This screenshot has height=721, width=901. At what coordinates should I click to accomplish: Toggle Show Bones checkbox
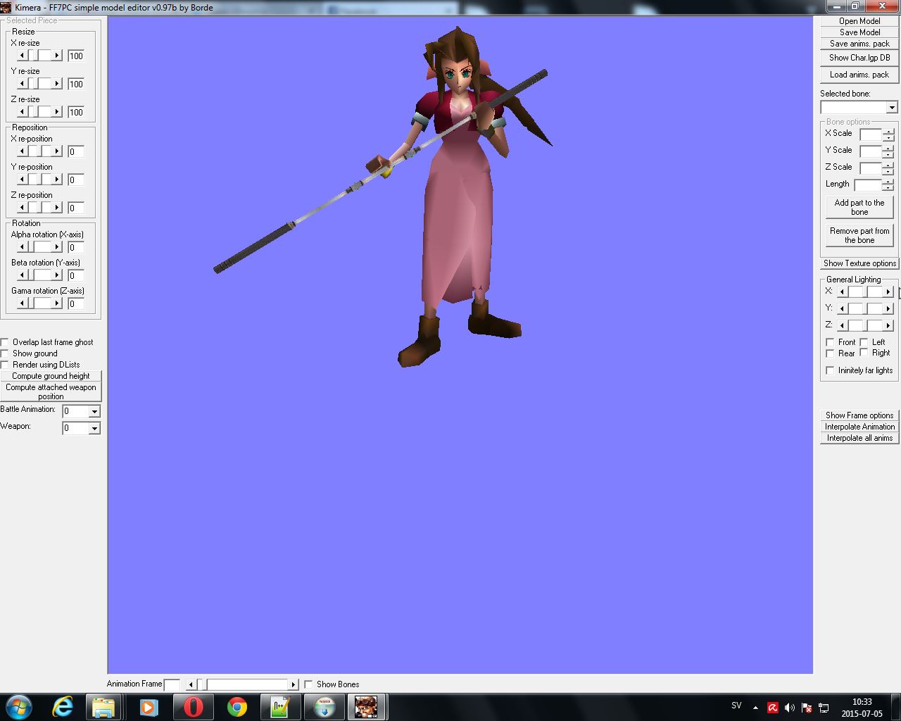[308, 684]
